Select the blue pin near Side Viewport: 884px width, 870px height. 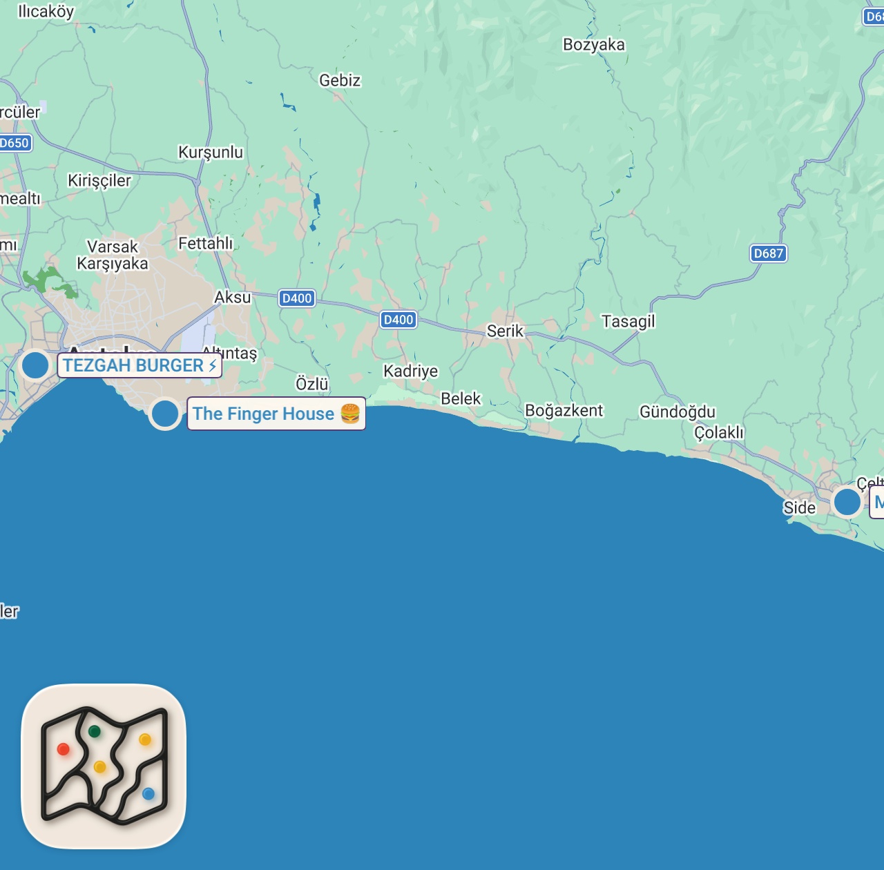pos(847,501)
